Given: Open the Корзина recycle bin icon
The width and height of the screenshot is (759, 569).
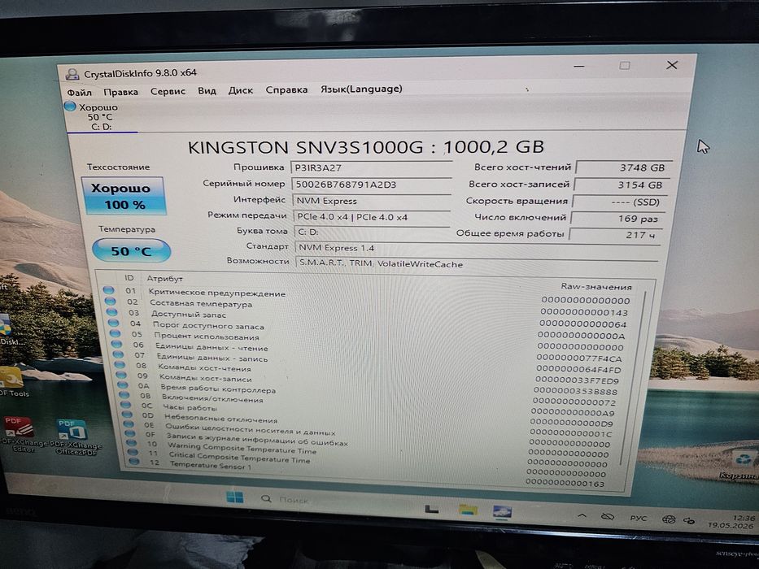Looking at the screenshot, I should point(742,463).
